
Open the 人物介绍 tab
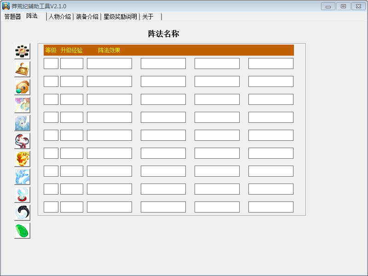pyautogui.click(x=60, y=17)
